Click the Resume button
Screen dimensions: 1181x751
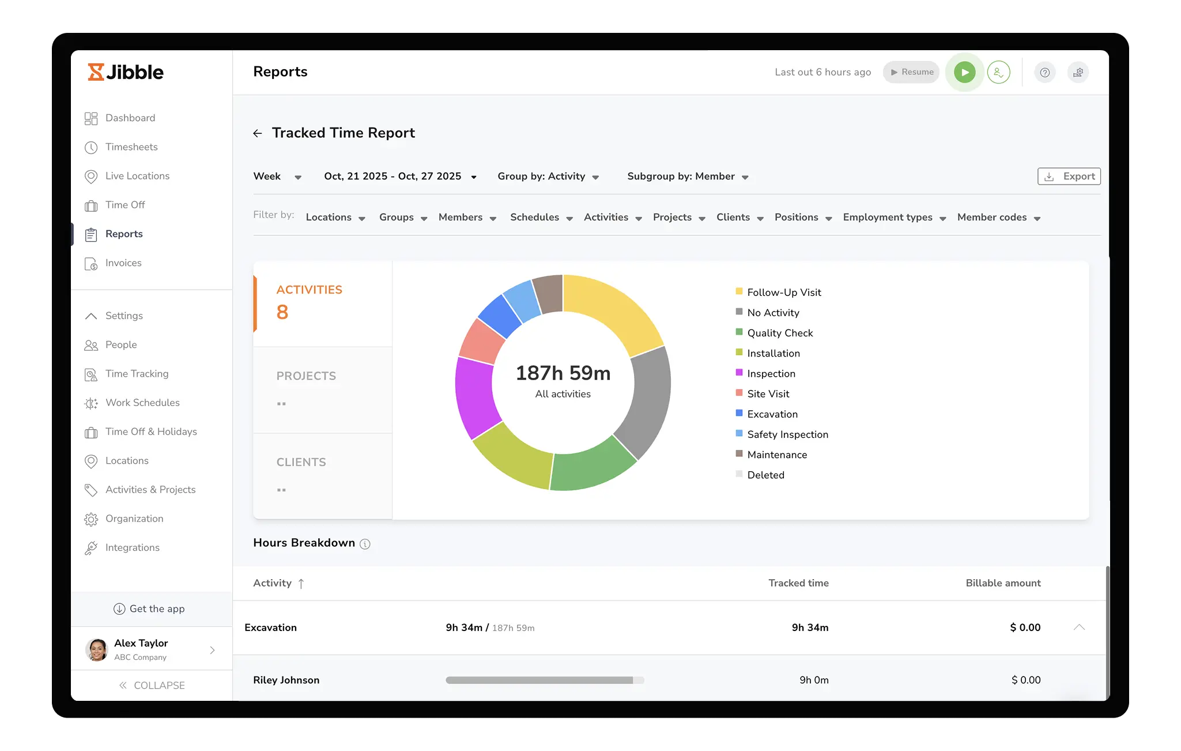point(911,72)
